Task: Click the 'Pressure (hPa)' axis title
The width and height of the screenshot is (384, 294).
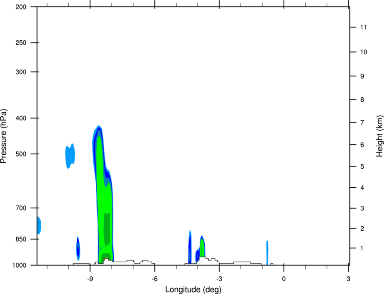Action: pos(4,136)
